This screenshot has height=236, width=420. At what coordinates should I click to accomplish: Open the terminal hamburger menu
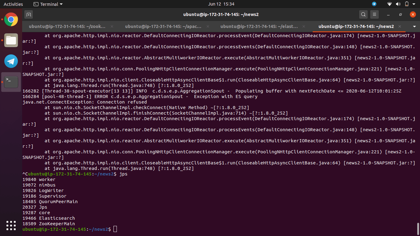374,14
